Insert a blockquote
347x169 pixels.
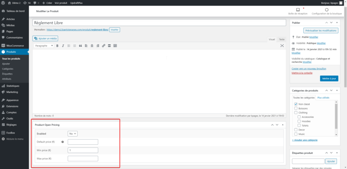click(x=80, y=46)
